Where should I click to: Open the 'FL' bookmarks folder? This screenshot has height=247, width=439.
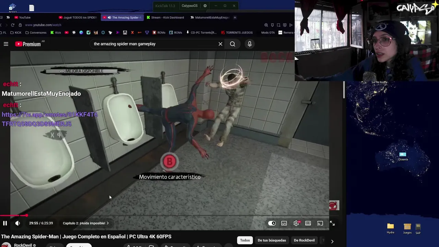pos(3,33)
